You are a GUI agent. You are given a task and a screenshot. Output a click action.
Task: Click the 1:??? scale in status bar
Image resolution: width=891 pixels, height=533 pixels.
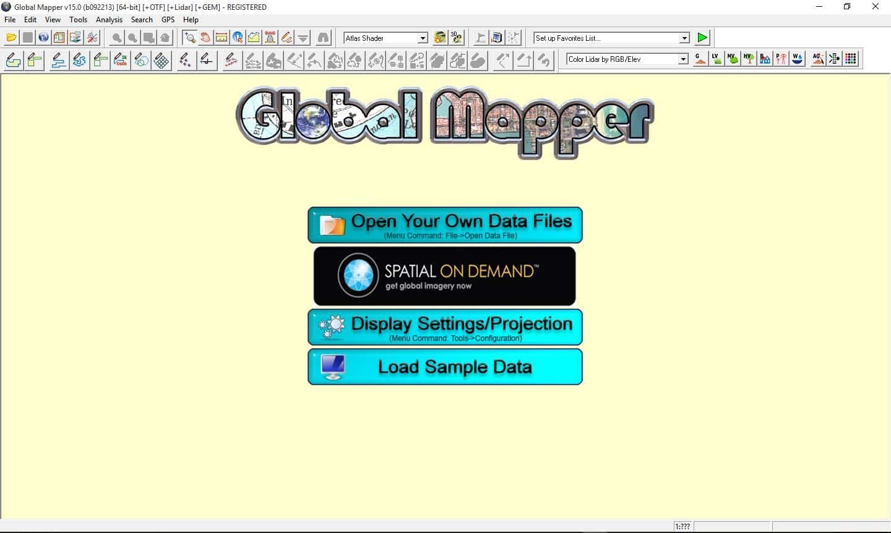click(x=682, y=526)
